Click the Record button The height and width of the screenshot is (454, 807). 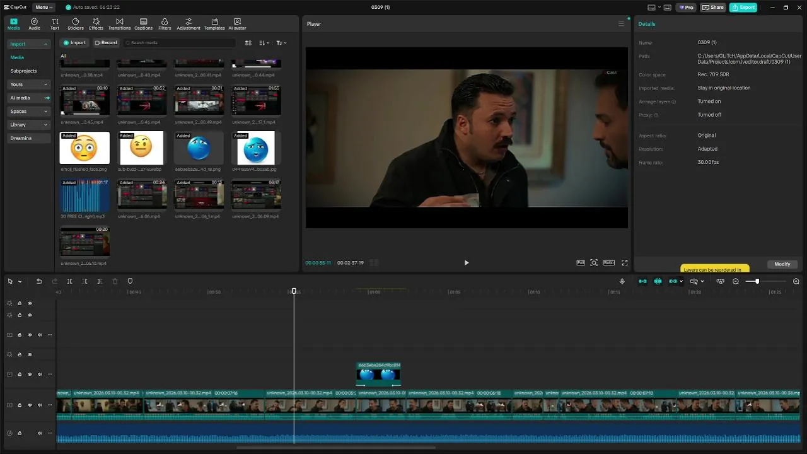[106, 43]
